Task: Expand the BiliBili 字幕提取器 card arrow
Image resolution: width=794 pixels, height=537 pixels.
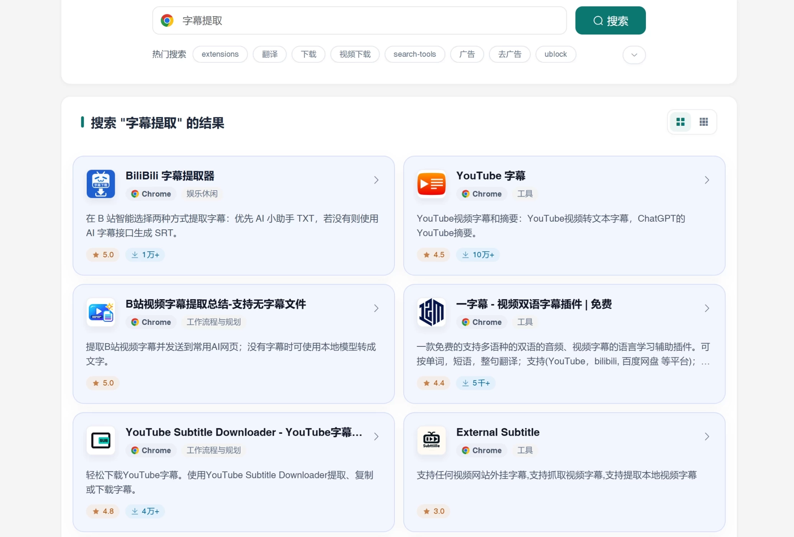Action: click(376, 180)
